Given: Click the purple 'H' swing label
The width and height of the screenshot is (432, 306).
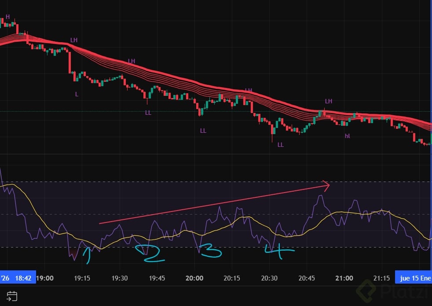Looking at the screenshot, I should (x=8, y=17).
